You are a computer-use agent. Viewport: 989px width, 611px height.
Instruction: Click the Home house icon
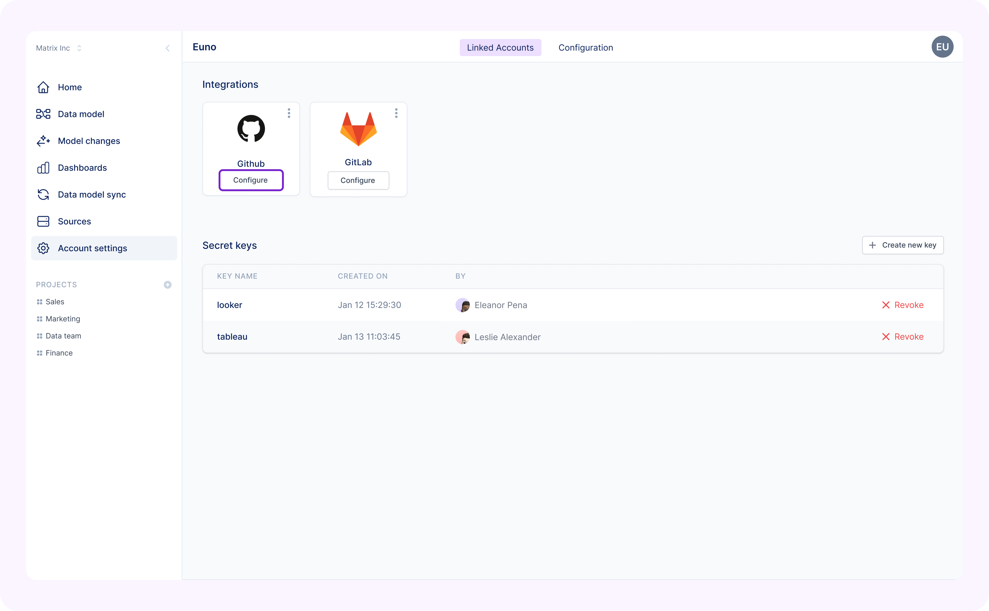pyautogui.click(x=43, y=87)
